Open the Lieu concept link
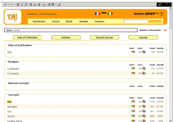 pos(9,111)
